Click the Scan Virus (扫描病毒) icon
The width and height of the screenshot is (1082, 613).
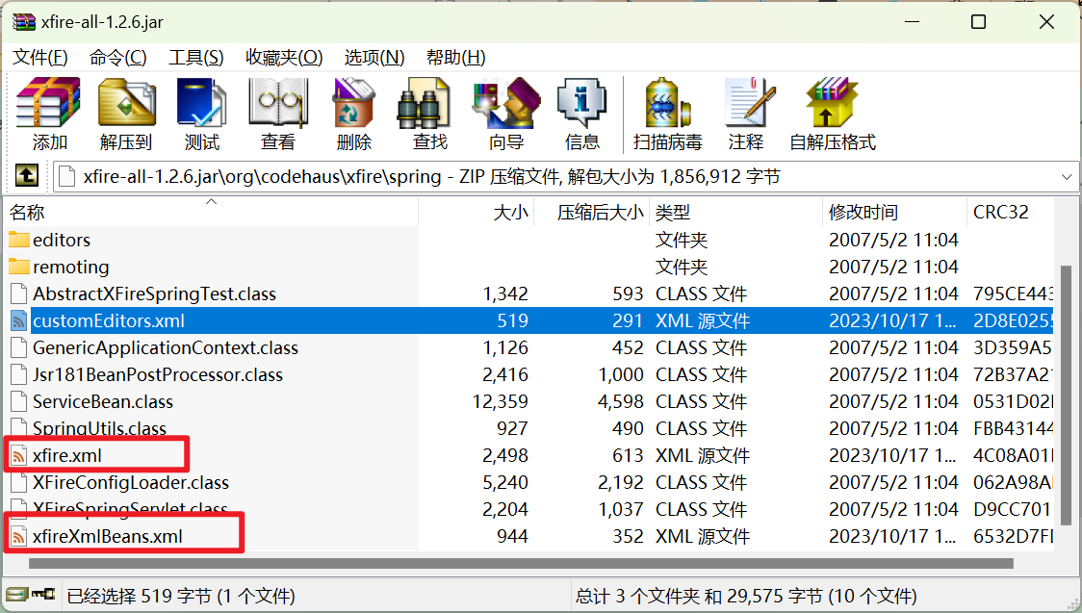click(667, 103)
